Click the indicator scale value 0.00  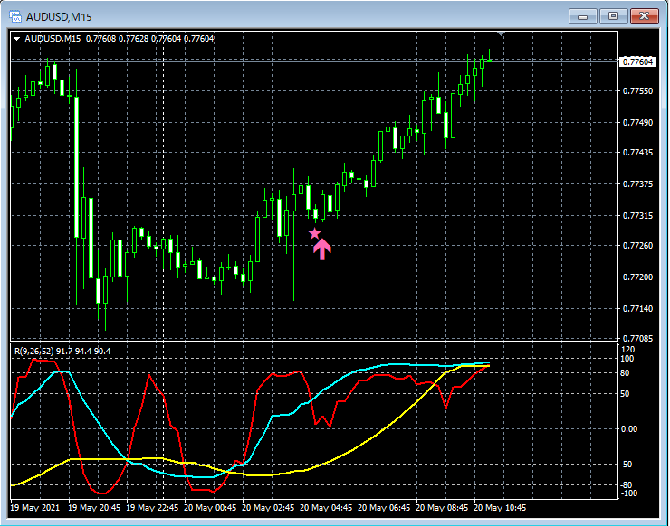point(629,428)
